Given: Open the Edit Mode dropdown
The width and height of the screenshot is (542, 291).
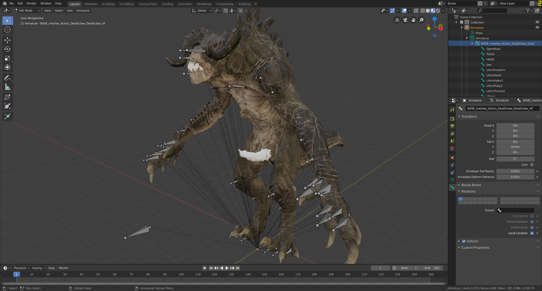Looking at the screenshot, I should [x=27, y=11].
